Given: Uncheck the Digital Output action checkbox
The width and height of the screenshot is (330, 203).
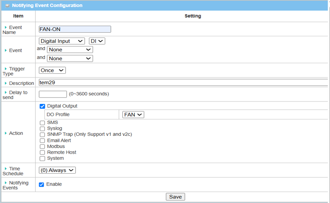Looking at the screenshot, I should point(42,106).
